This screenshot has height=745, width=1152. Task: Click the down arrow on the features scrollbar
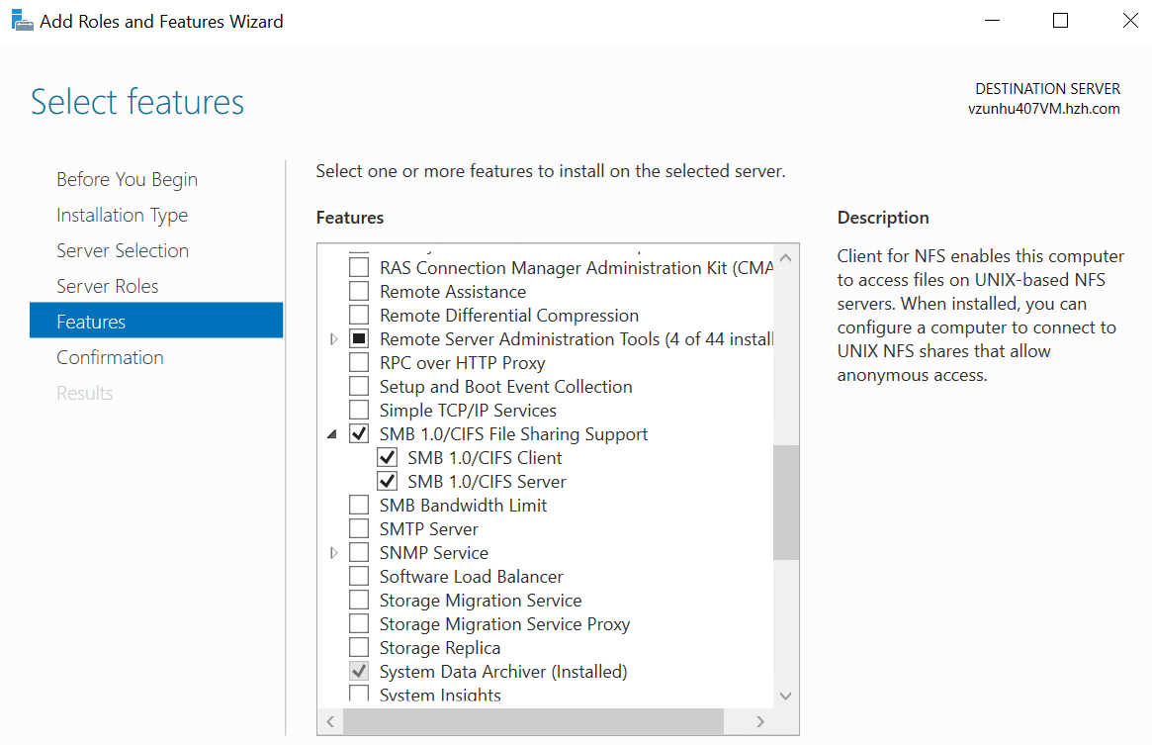pyautogui.click(x=785, y=696)
